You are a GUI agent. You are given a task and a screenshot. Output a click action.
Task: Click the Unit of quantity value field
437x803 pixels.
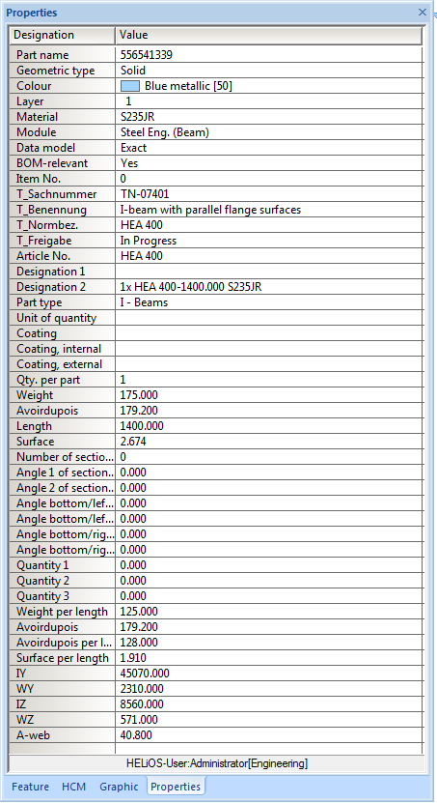pos(269,318)
